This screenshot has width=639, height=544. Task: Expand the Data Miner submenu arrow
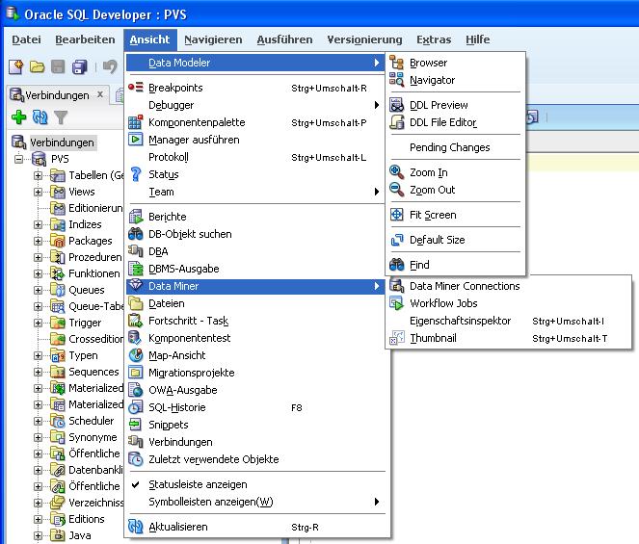click(377, 286)
